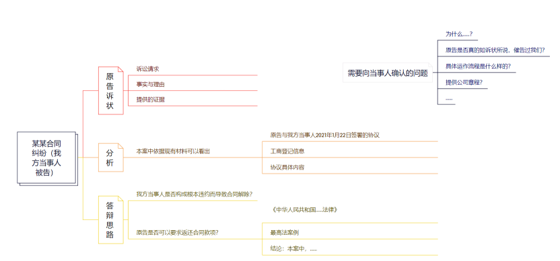Click the 协议具体内容 subtopic
This screenshot has height=261, width=560.
point(287,167)
